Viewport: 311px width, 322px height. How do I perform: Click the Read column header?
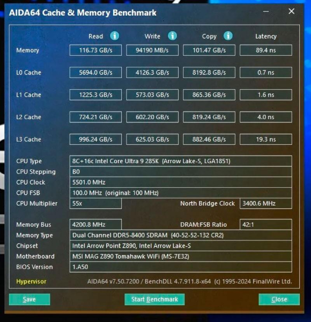pos(95,36)
